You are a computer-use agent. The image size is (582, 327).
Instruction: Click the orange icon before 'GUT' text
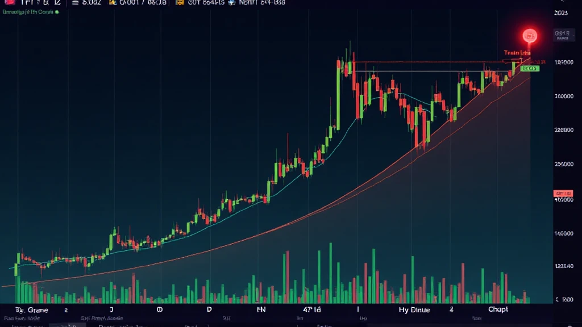pos(179,3)
